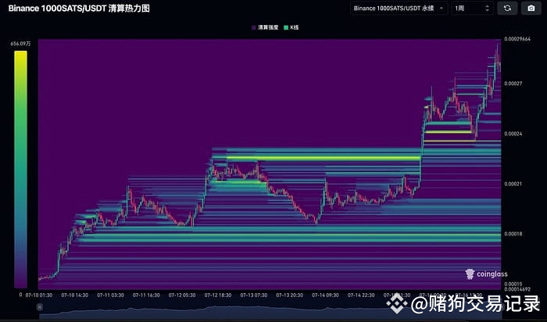Click the 07-11 03:30 time axis label
This screenshot has width=547, height=322.
[110, 295]
